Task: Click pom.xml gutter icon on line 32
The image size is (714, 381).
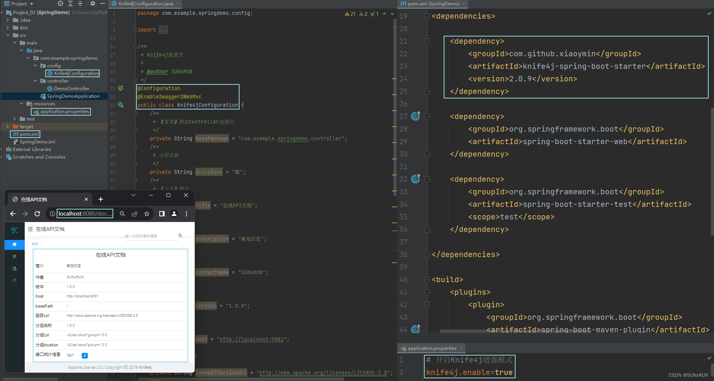Action: 416,179
